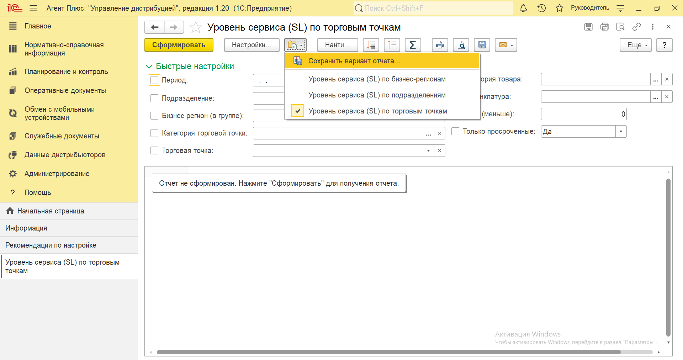Open the 1C main menu hamburger icon
683x360 pixels.
(33, 8)
